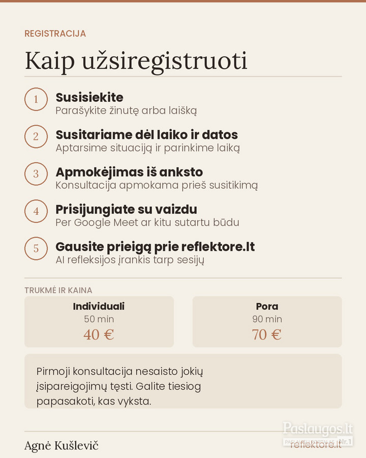Click the REGISTRACIJA section label
Viewport: 366px width, 458px height.
pos(55,34)
